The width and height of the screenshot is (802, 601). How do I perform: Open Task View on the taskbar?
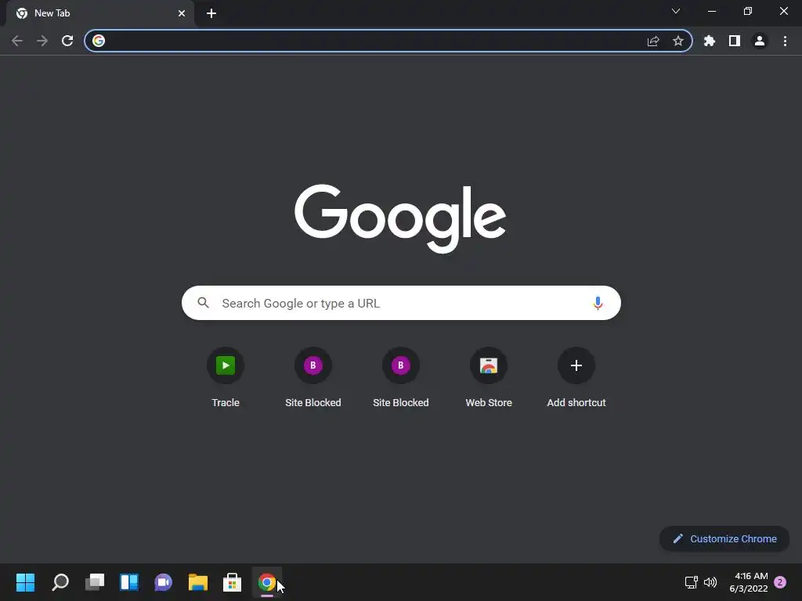point(95,582)
